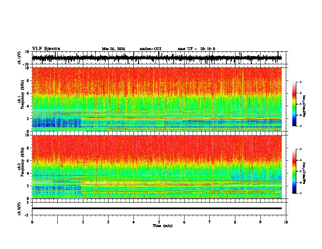Click the ch.1 spectrogram color bar

[x=294, y=104]
